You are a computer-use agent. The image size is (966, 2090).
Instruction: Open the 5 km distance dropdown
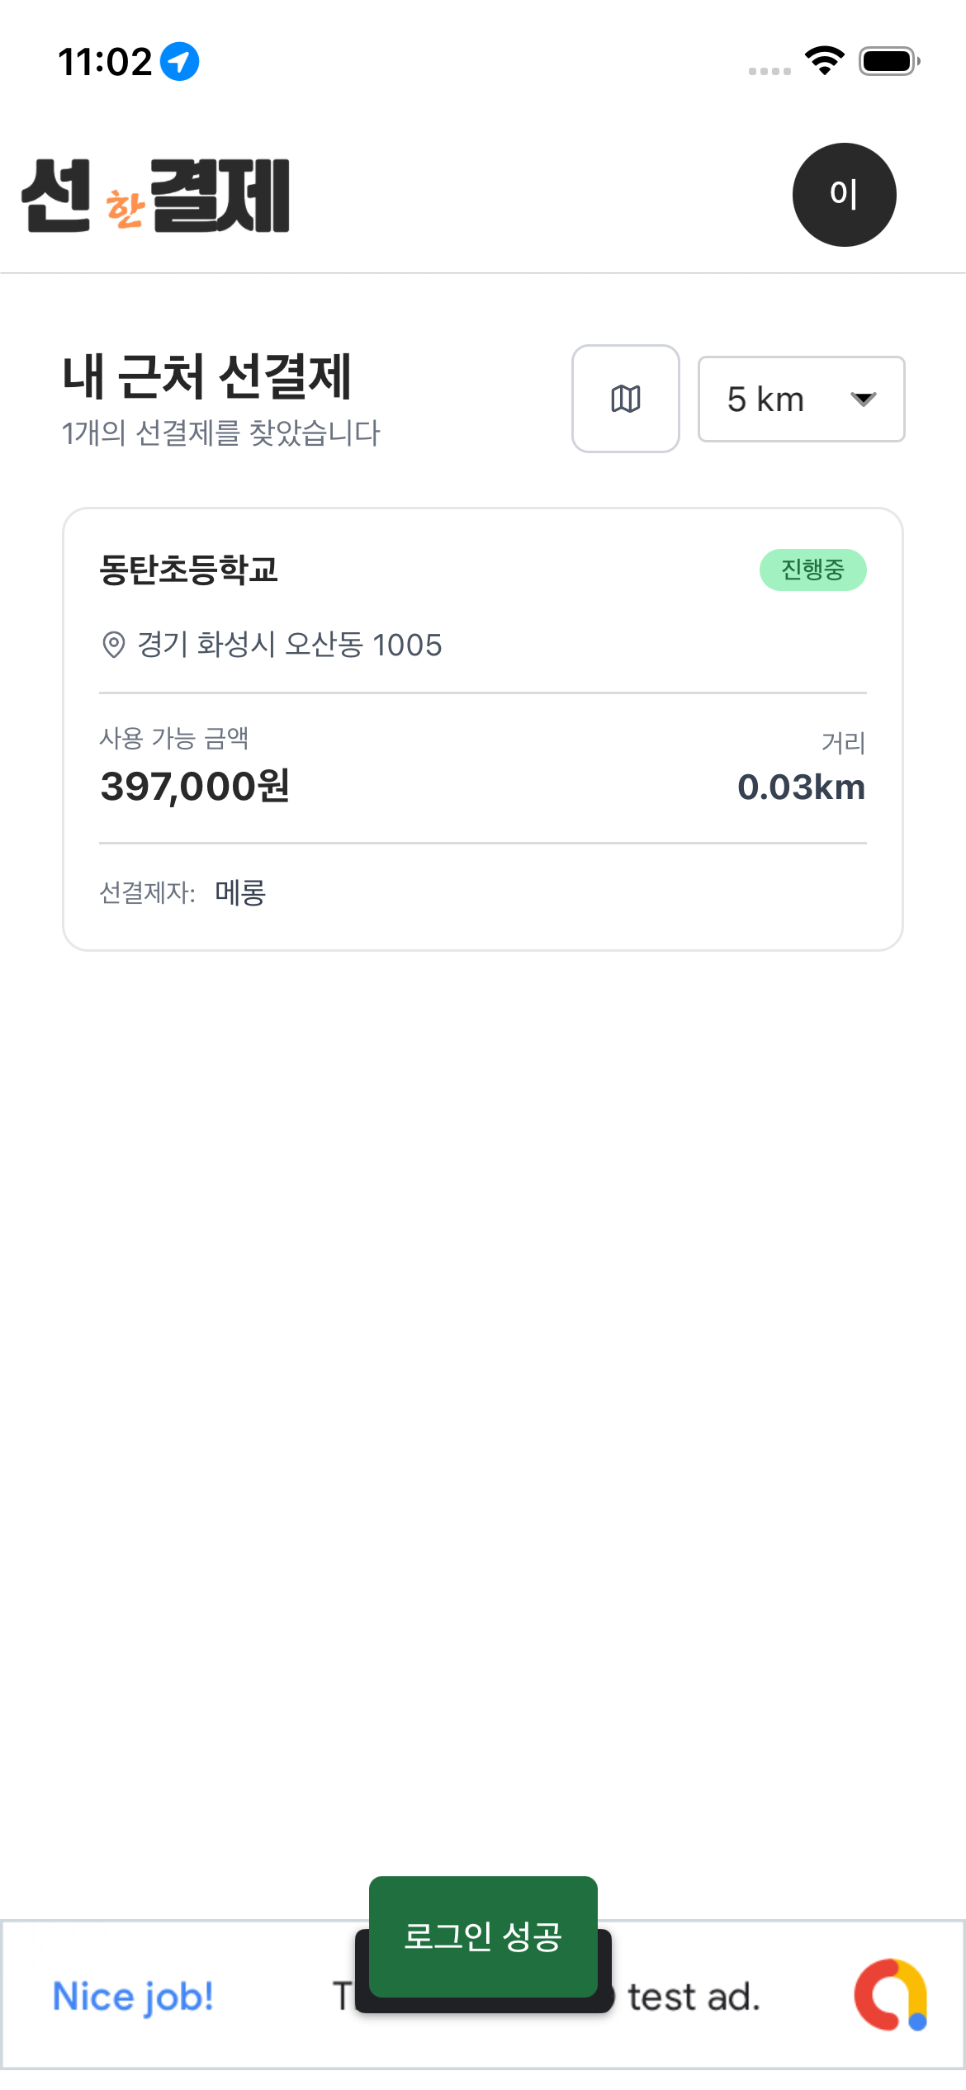click(800, 400)
